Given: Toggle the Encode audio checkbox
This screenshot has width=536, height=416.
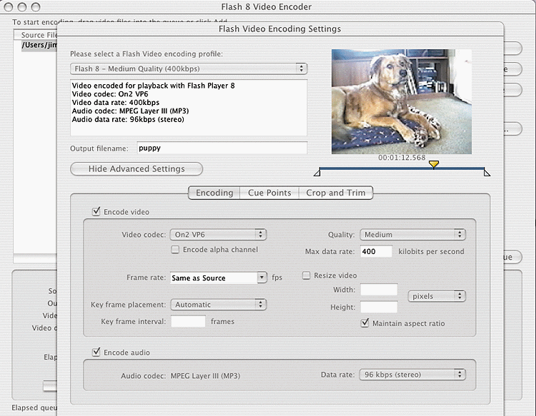Looking at the screenshot, I should click(96, 352).
